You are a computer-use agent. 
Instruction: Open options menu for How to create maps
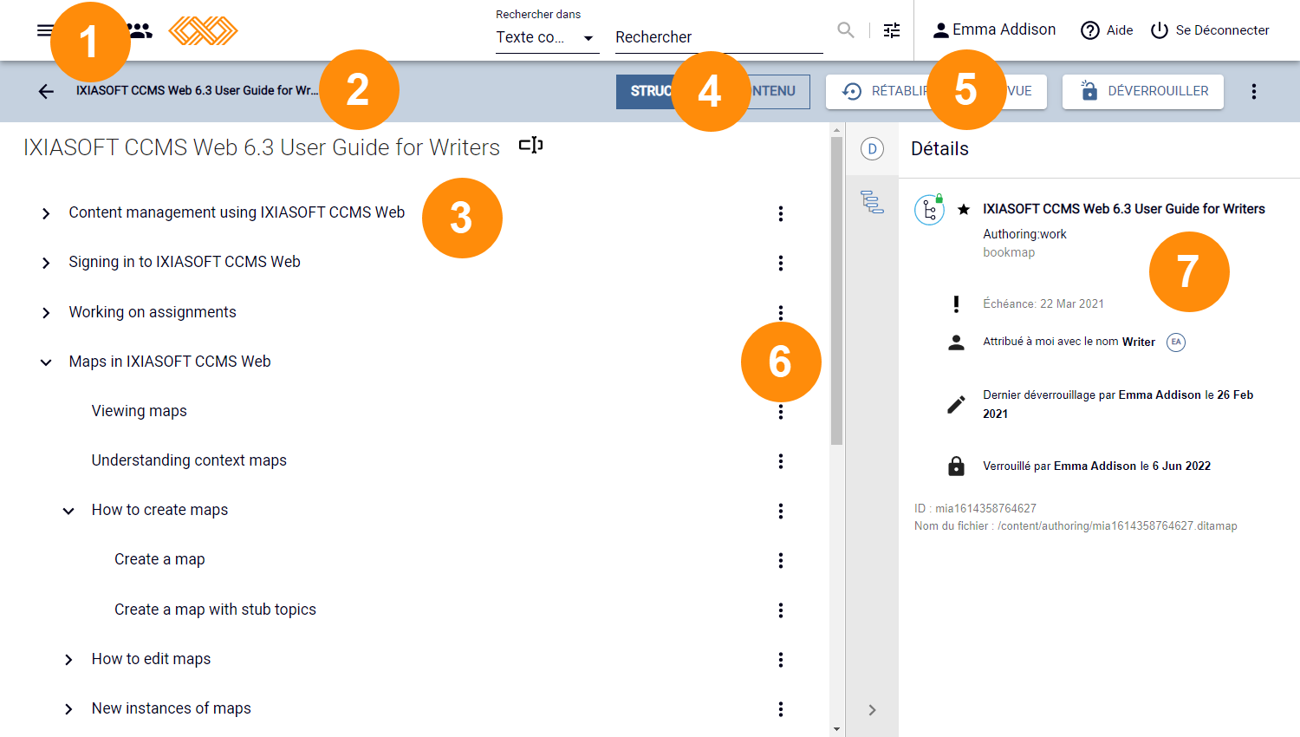click(x=781, y=511)
